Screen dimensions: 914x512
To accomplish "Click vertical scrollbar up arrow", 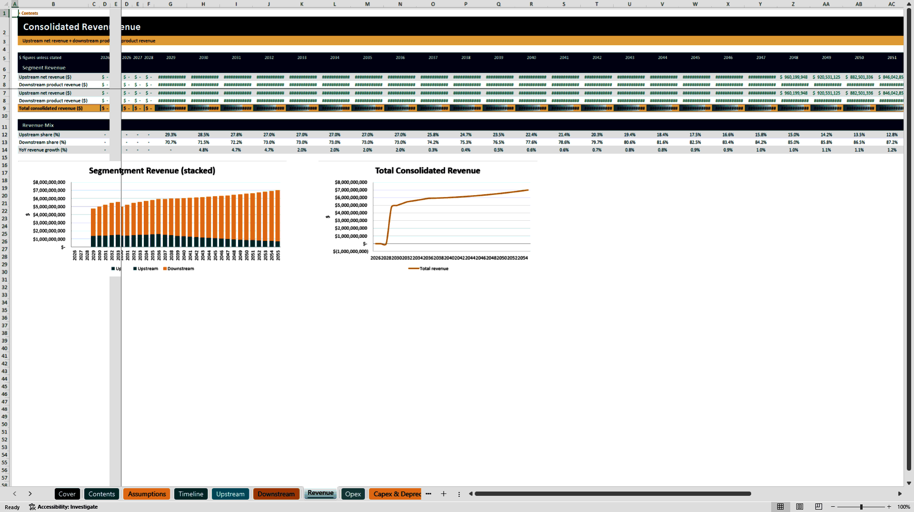I will 909,3.
